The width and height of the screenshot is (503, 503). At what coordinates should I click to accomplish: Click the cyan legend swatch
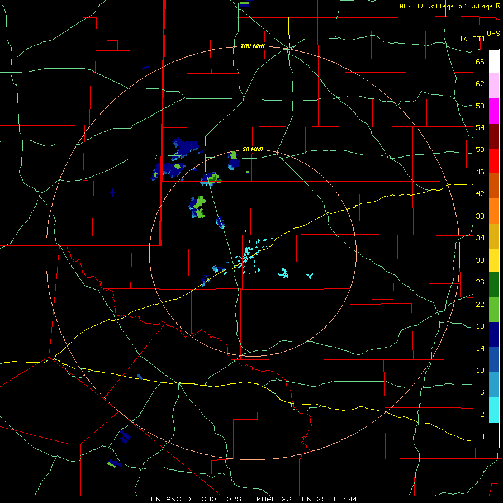point(493,410)
